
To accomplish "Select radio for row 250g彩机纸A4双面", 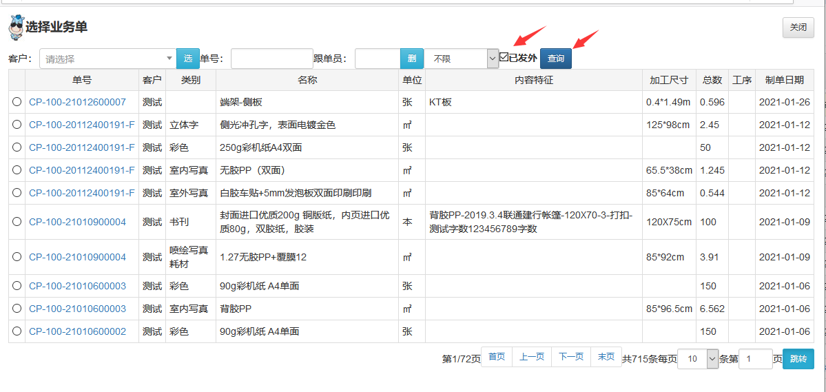I will click(17, 147).
